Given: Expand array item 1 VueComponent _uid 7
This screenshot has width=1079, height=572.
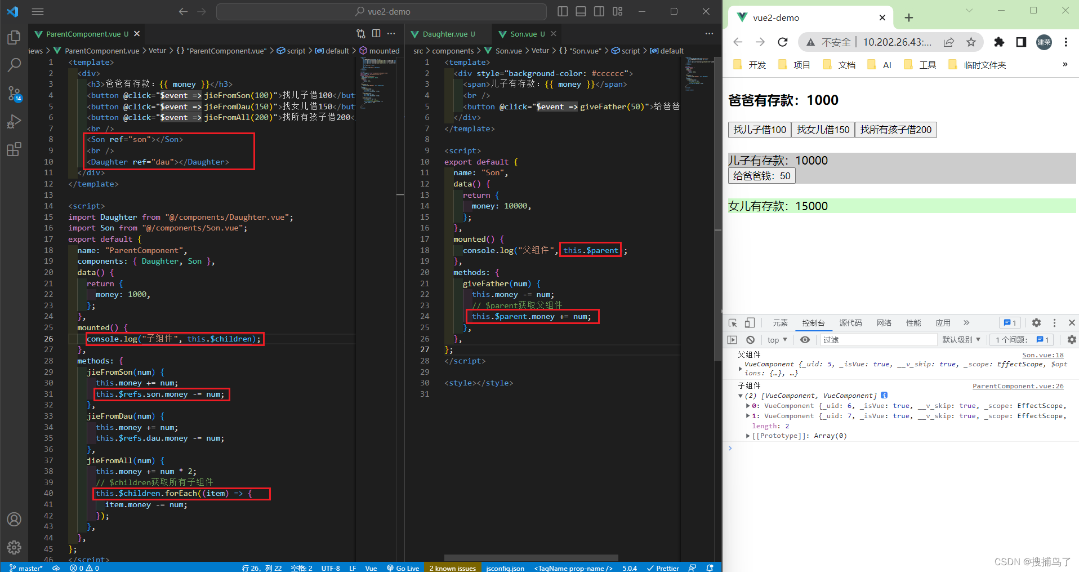Looking at the screenshot, I should point(748,416).
